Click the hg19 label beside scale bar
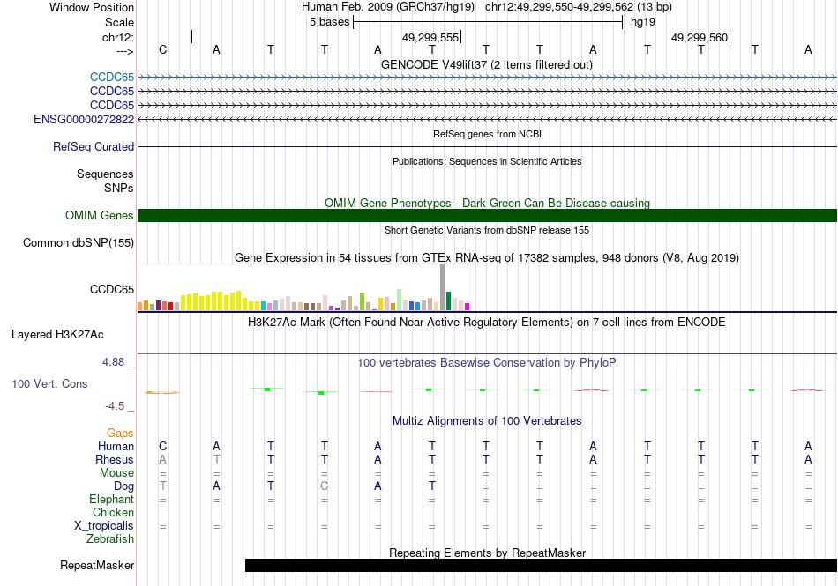838x586 pixels. (x=643, y=22)
